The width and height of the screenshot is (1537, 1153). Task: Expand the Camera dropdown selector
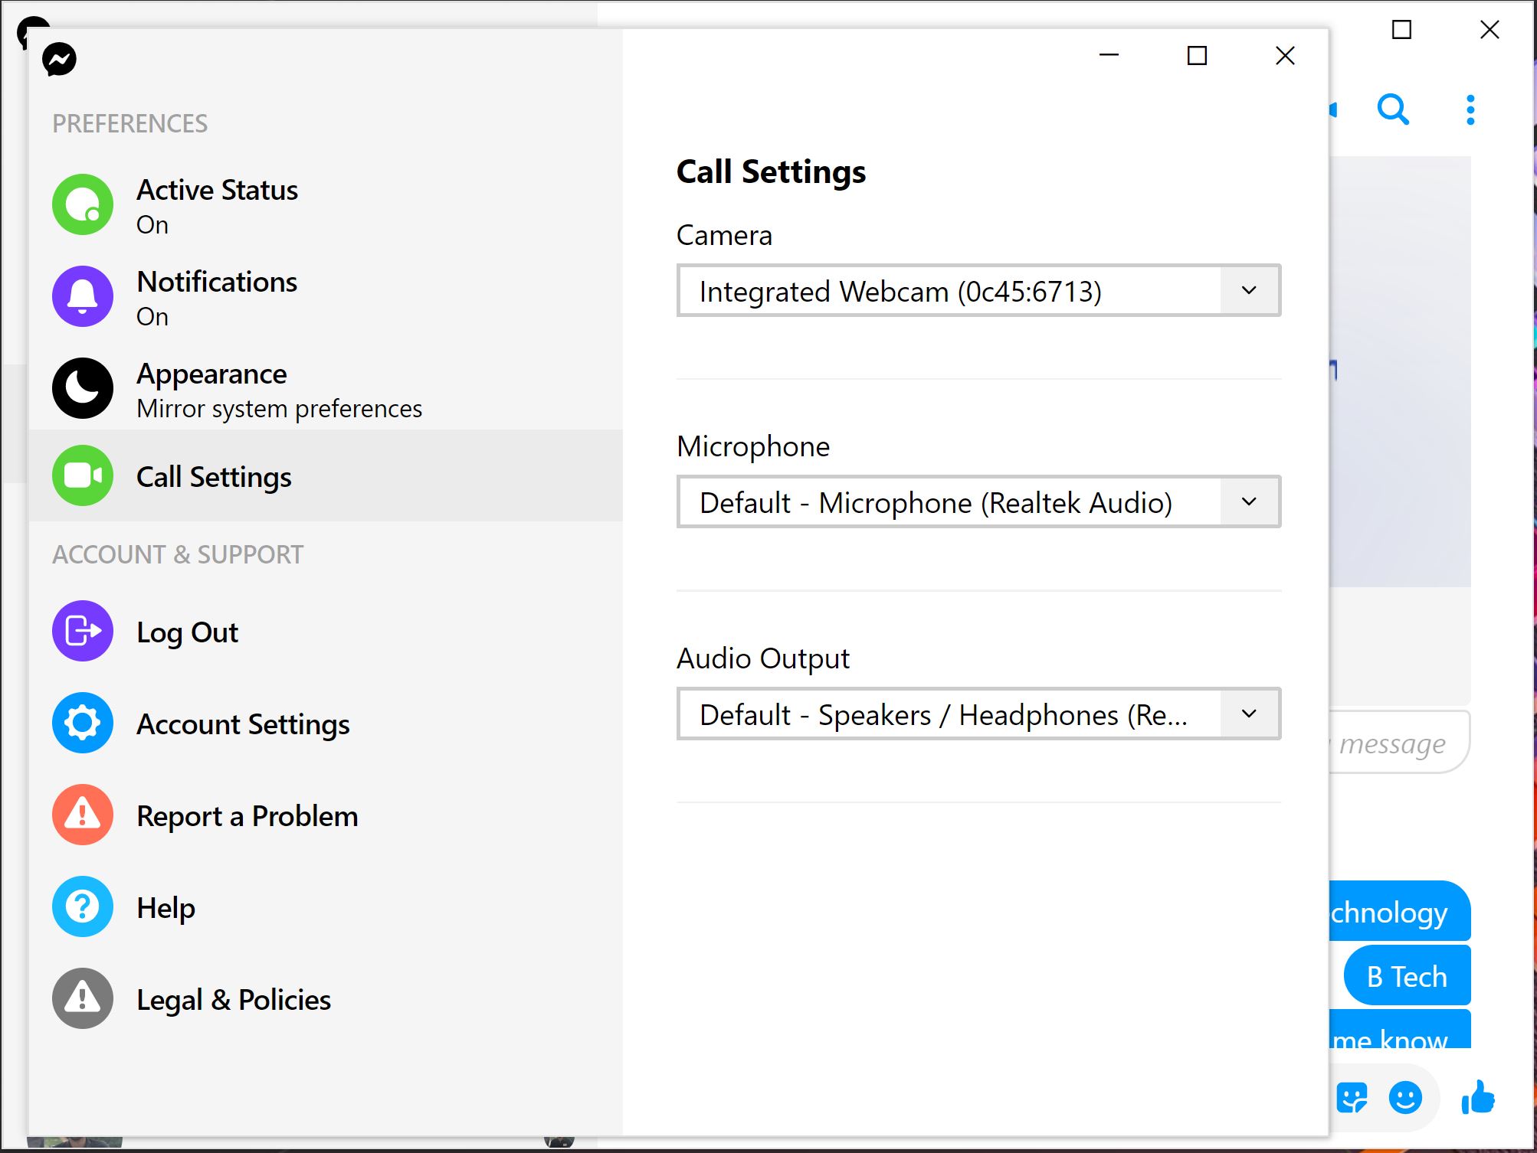[1248, 289]
